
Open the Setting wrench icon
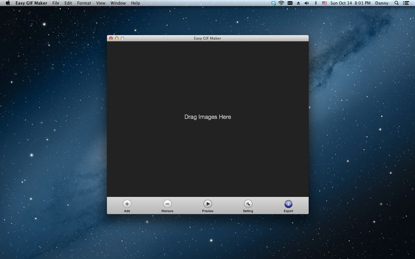coord(248,204)
